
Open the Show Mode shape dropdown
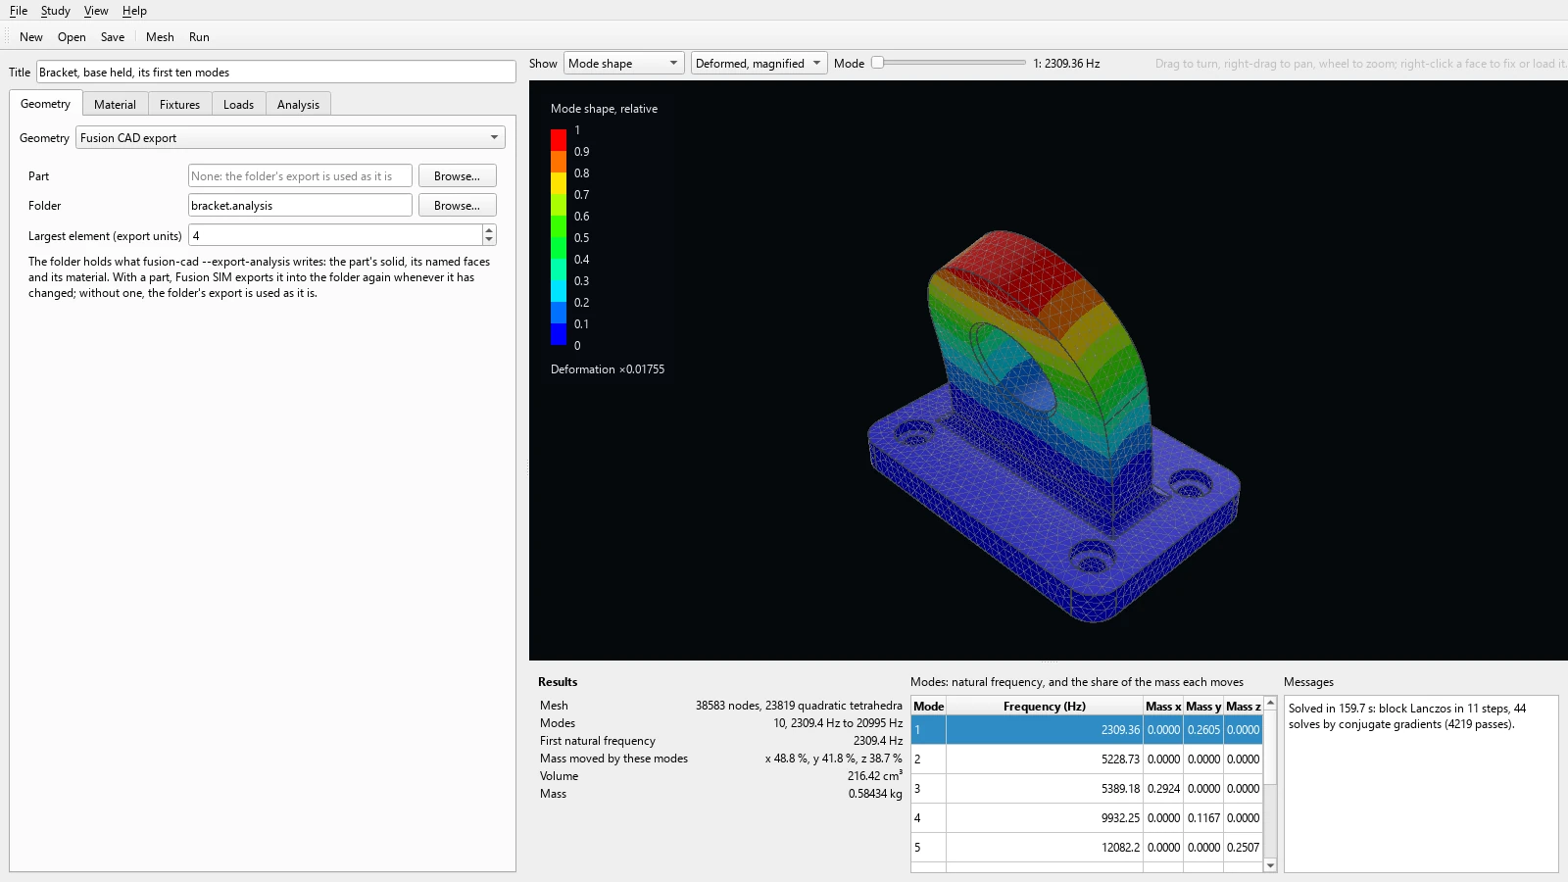pyautogui.click(x=623, y=64)
